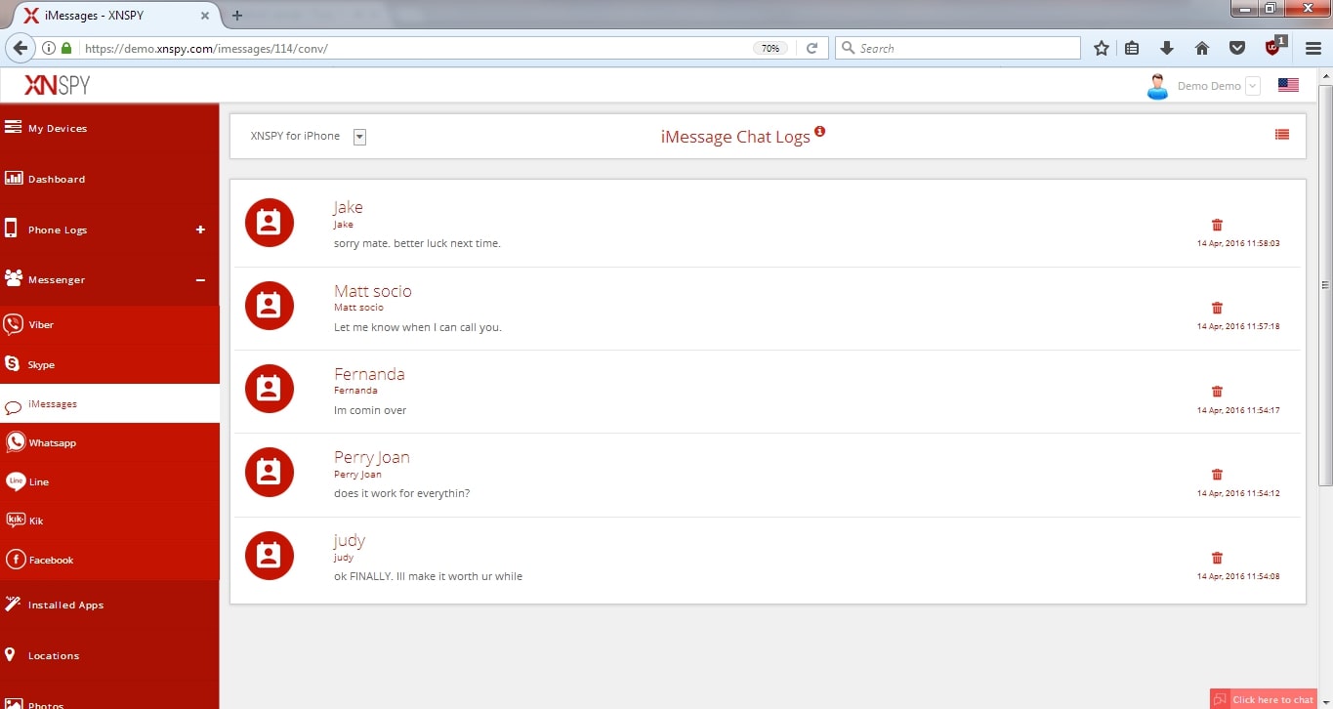Click trash icon on judy conversation
Screen dimensions: 1333x709
click(1217, 559)
